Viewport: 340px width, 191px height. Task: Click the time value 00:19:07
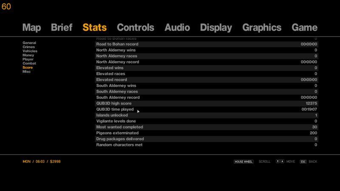coord(309,110)
